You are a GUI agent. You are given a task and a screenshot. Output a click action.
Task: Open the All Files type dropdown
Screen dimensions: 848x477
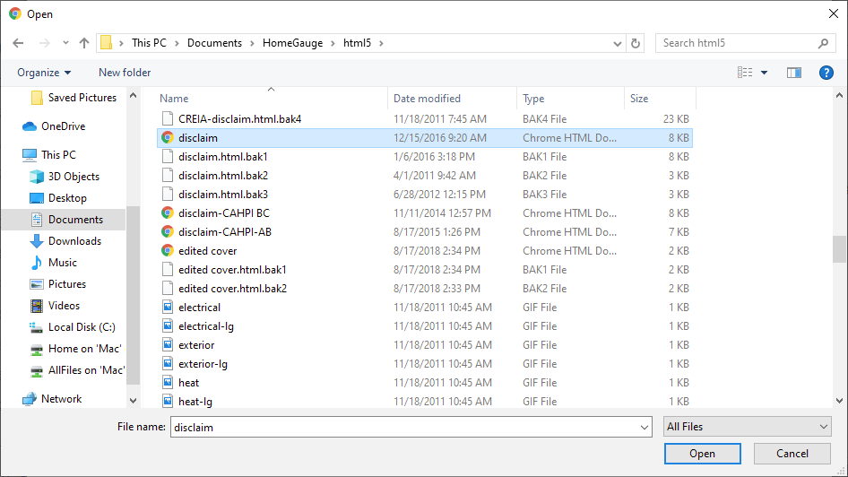tap(748, 427)
